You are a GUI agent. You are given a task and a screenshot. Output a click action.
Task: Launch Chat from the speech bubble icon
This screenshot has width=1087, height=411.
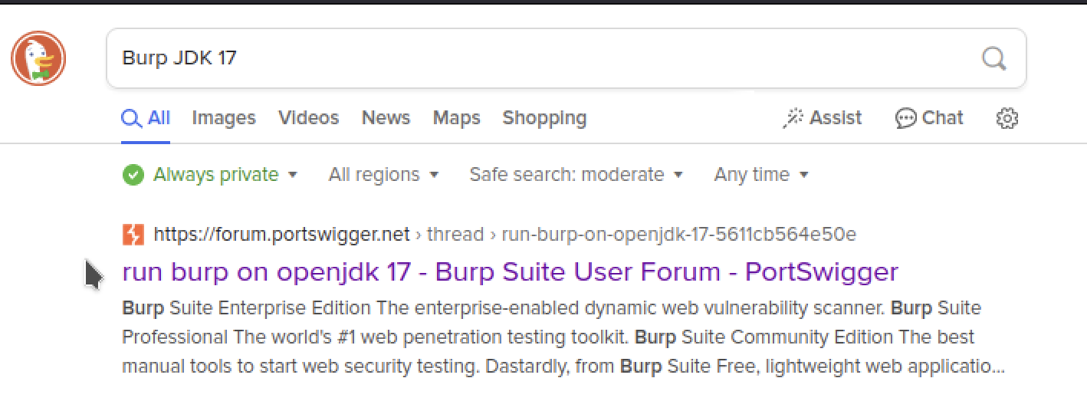click(x=928, y=118)
